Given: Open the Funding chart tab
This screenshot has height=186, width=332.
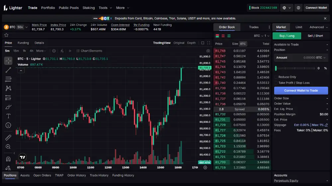Looking at the screenshot, I should tap(23, 43).
